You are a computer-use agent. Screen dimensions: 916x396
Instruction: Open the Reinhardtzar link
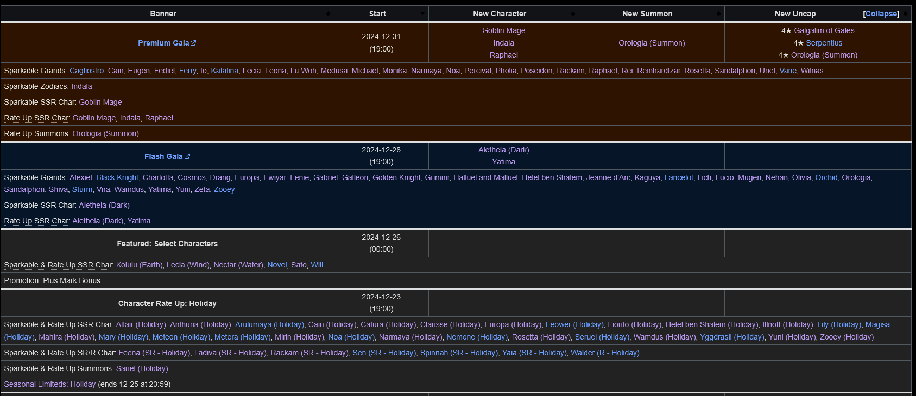click(658, 71)
